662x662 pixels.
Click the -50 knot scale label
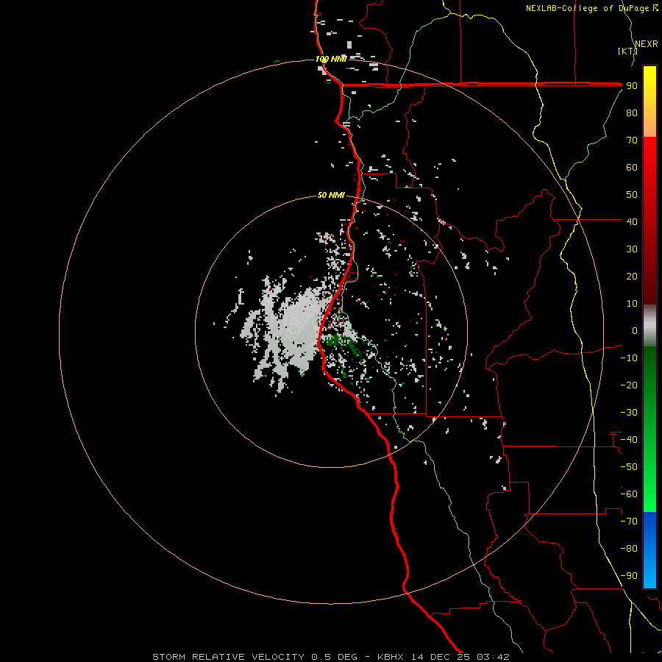629,467
